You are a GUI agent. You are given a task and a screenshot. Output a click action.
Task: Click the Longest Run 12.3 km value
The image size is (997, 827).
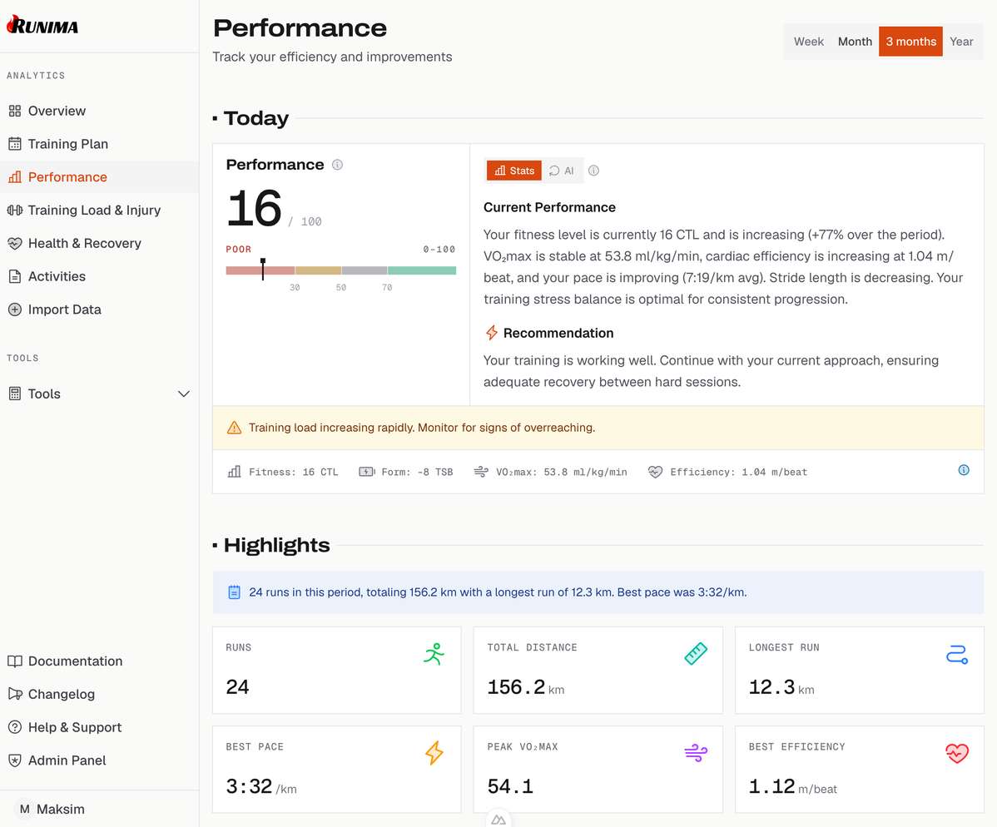[x=781, y=687]
